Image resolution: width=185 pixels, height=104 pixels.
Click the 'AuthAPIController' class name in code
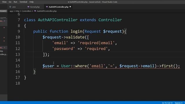58,20
